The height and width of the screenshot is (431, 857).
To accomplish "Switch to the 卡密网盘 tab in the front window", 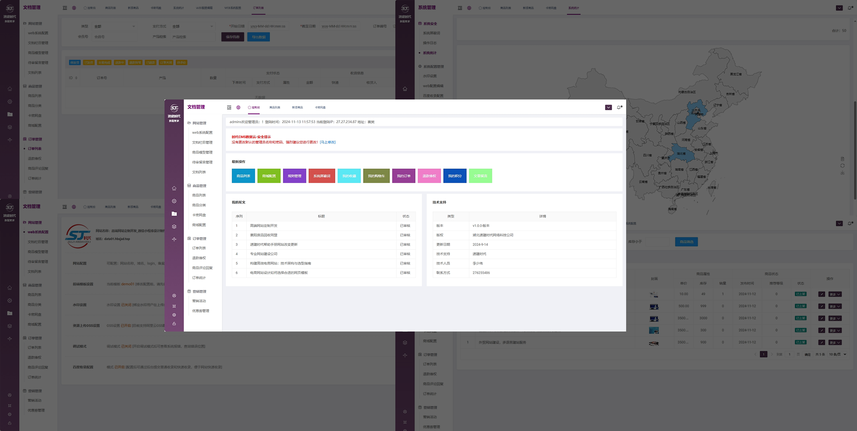I will (320, 108).
